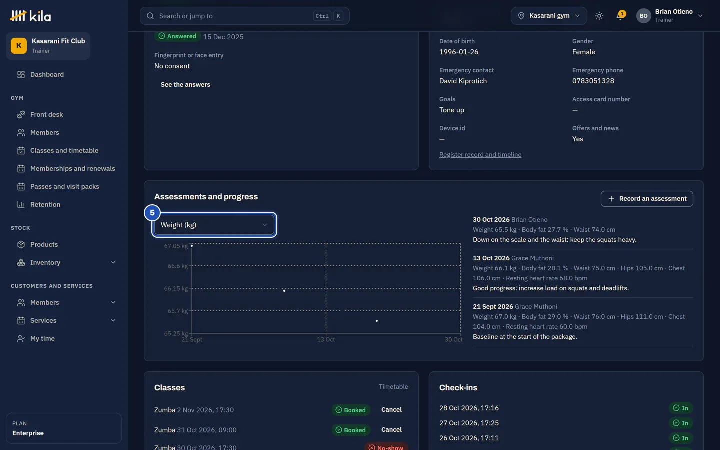Open Retention in the sidebar
This screenshot has height=450, width=720.
[x=45, y=205]
